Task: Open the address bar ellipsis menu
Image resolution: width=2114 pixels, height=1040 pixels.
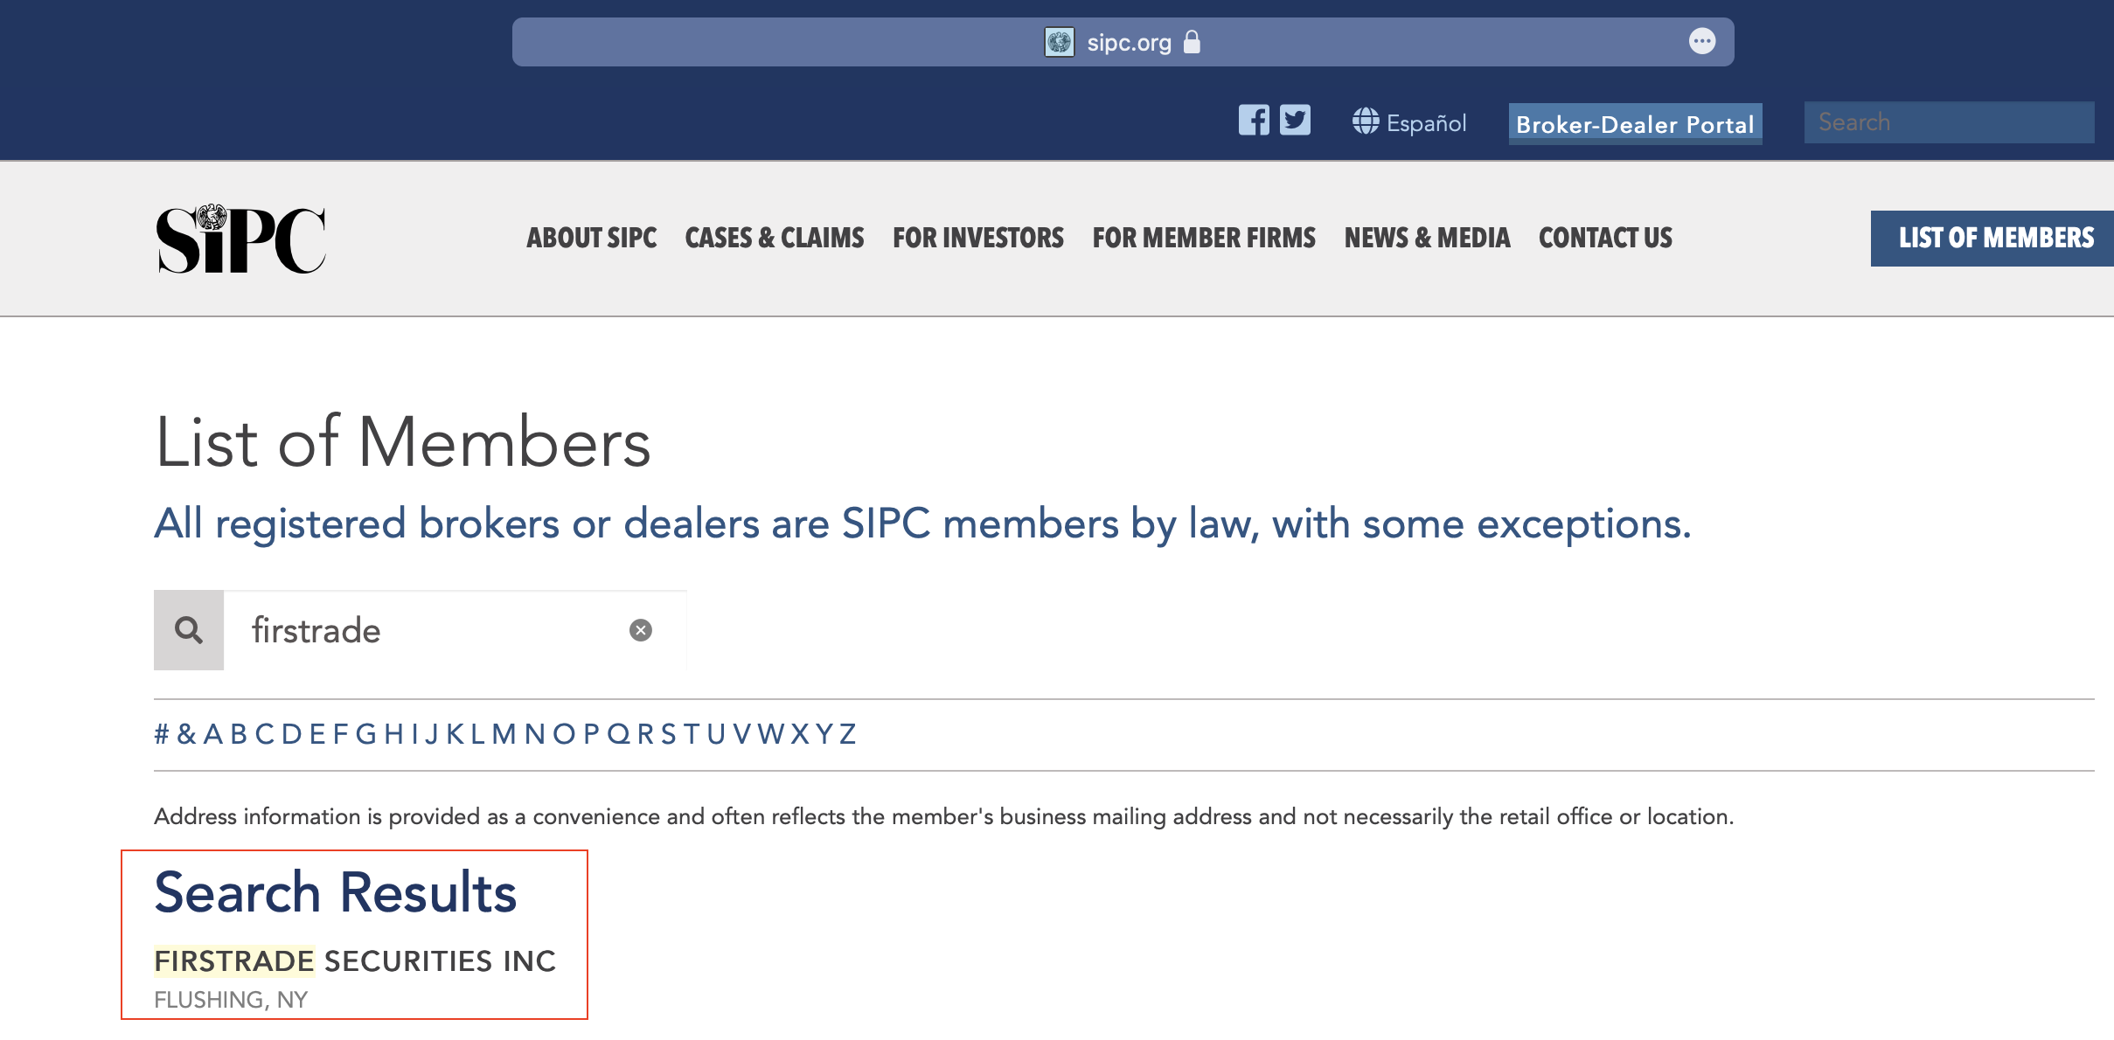Action: pos(1701,41)
